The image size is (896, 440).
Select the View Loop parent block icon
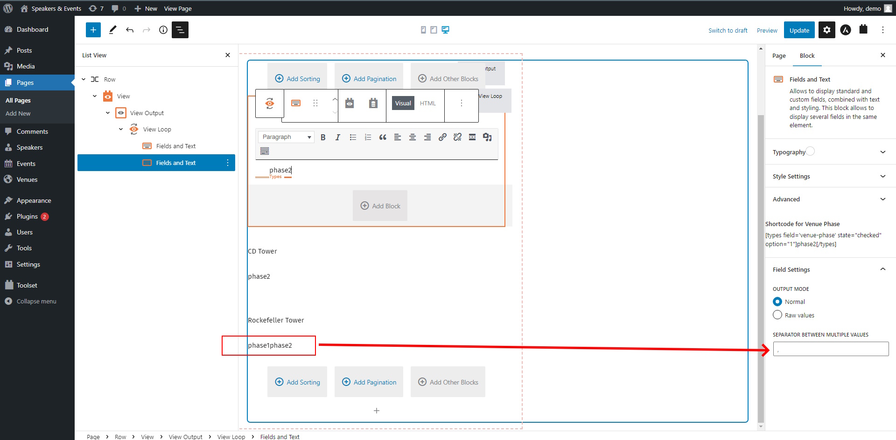pyautogui.click(x=270, y=103)
